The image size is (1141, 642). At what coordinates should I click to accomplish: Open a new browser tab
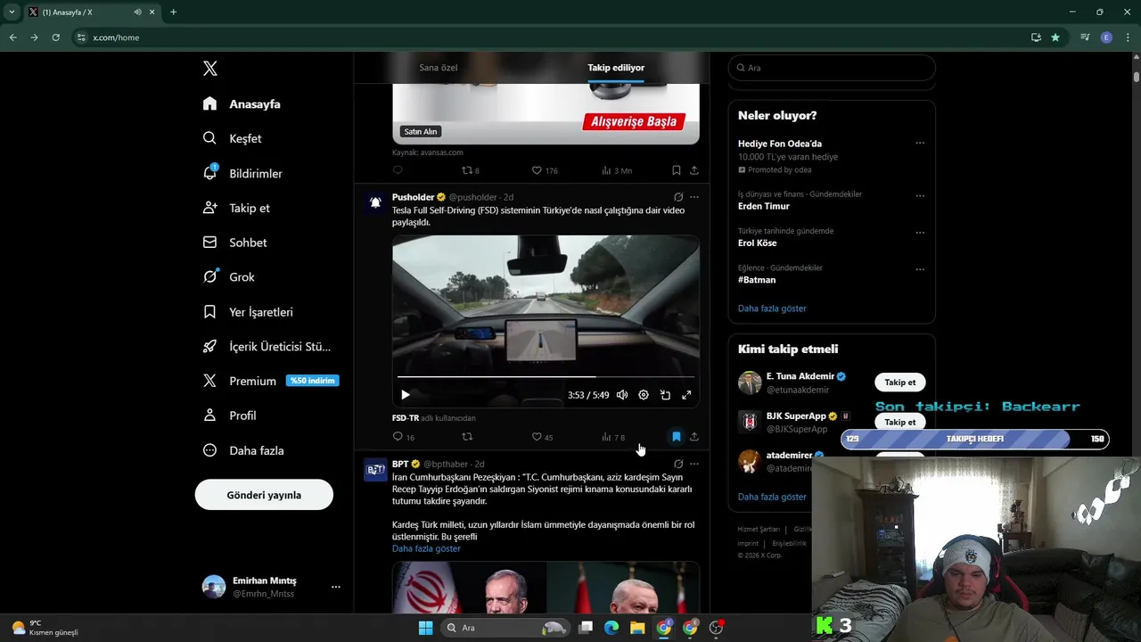pos(173,12)
